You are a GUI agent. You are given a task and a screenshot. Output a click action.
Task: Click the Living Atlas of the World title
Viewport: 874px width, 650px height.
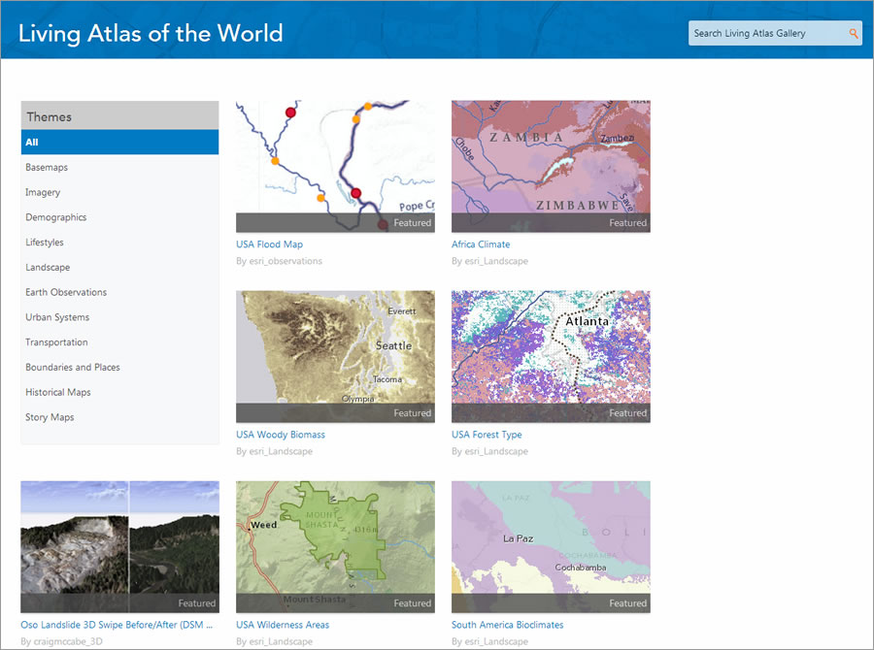click(x=149, y=33)
